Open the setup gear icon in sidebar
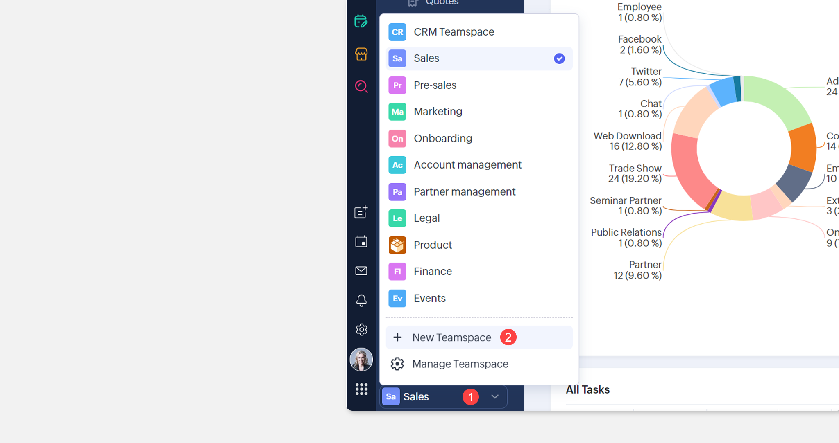This screenshot has width=839, height=443. (361, 329)
